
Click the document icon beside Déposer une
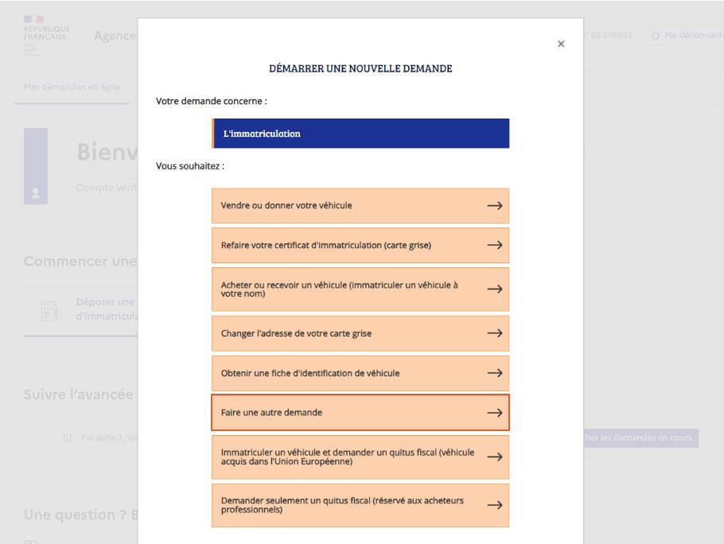point(49,309)
